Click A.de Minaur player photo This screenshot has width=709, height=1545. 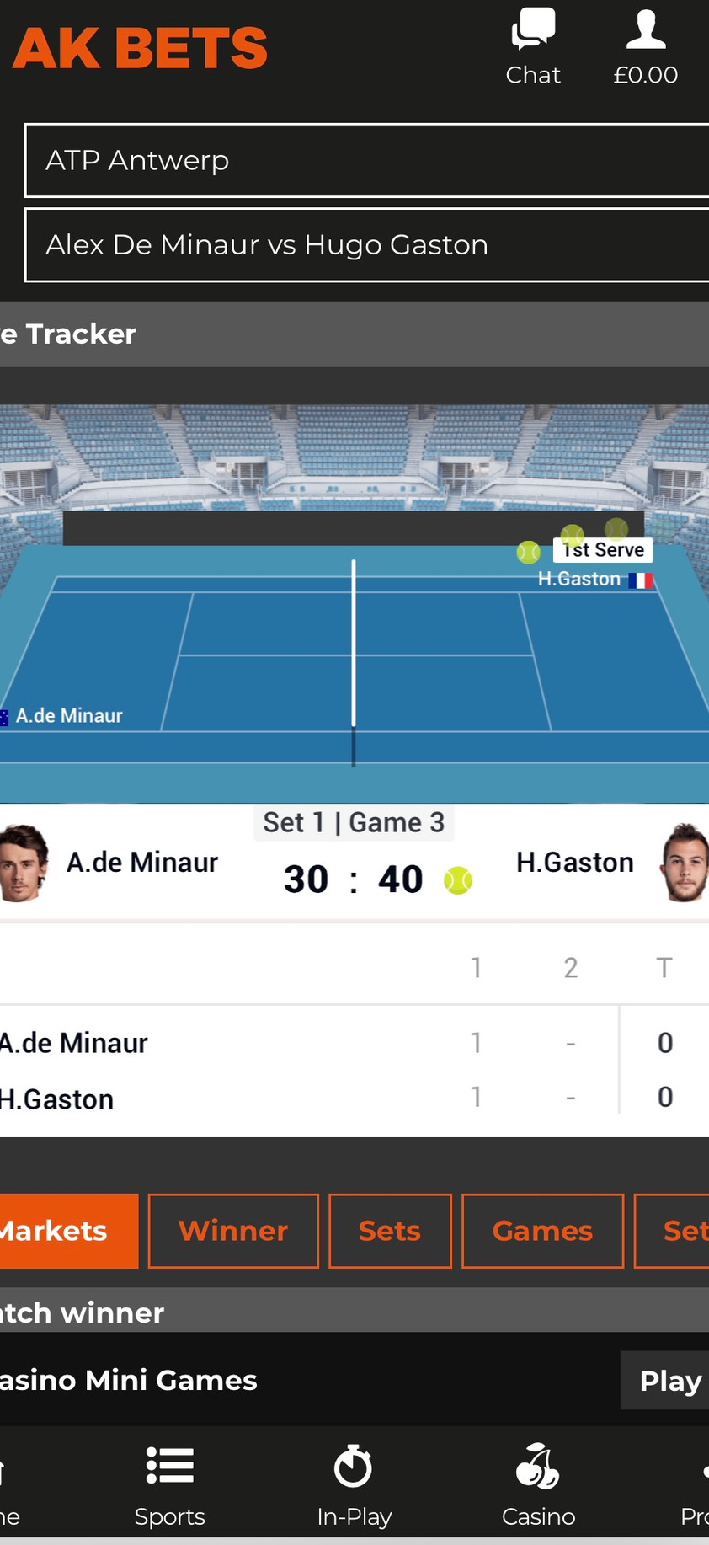coord(23,863)
